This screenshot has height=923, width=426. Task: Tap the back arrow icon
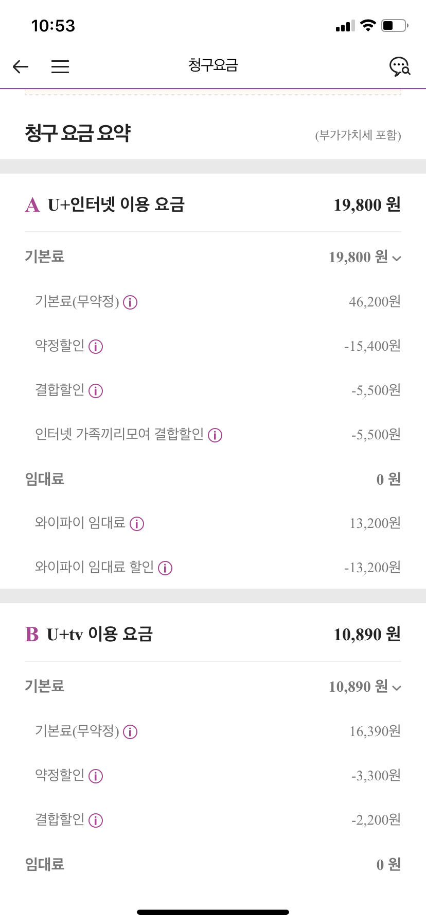[x=21, y=66]
